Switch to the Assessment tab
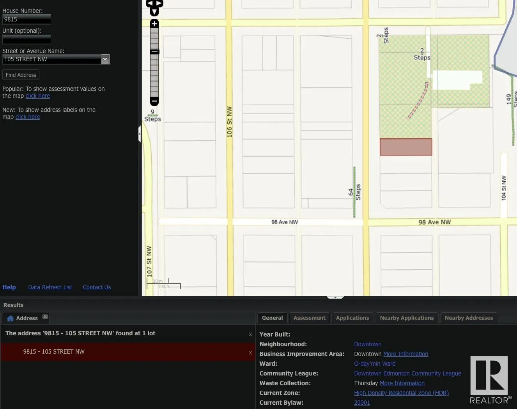The height and width of the screenshot is (409, 517). (309, 318)
